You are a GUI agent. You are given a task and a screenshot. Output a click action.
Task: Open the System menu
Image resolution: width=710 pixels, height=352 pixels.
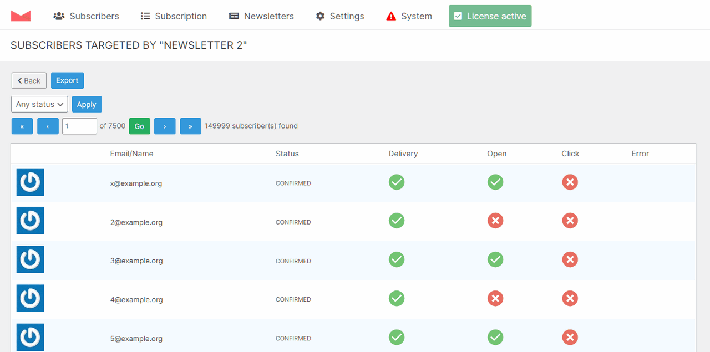point(409,16)
